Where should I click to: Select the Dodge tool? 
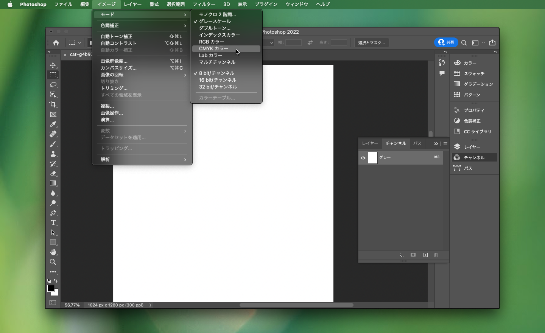tap(53, 203)
